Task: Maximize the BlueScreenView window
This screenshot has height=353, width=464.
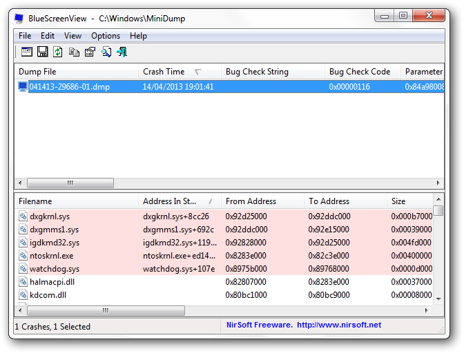Action: coord(403,16)
